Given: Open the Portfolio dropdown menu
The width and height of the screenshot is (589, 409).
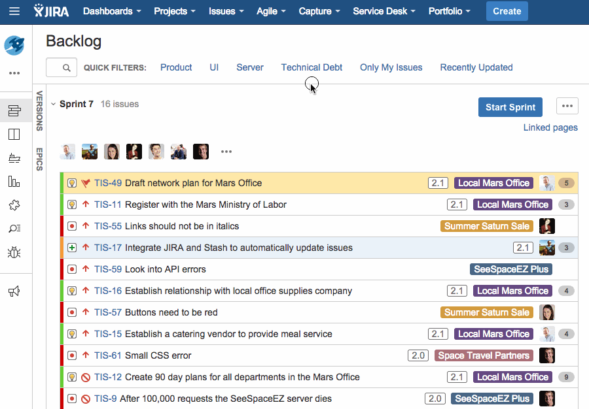Looking at the screenshot, I should 449,11.
